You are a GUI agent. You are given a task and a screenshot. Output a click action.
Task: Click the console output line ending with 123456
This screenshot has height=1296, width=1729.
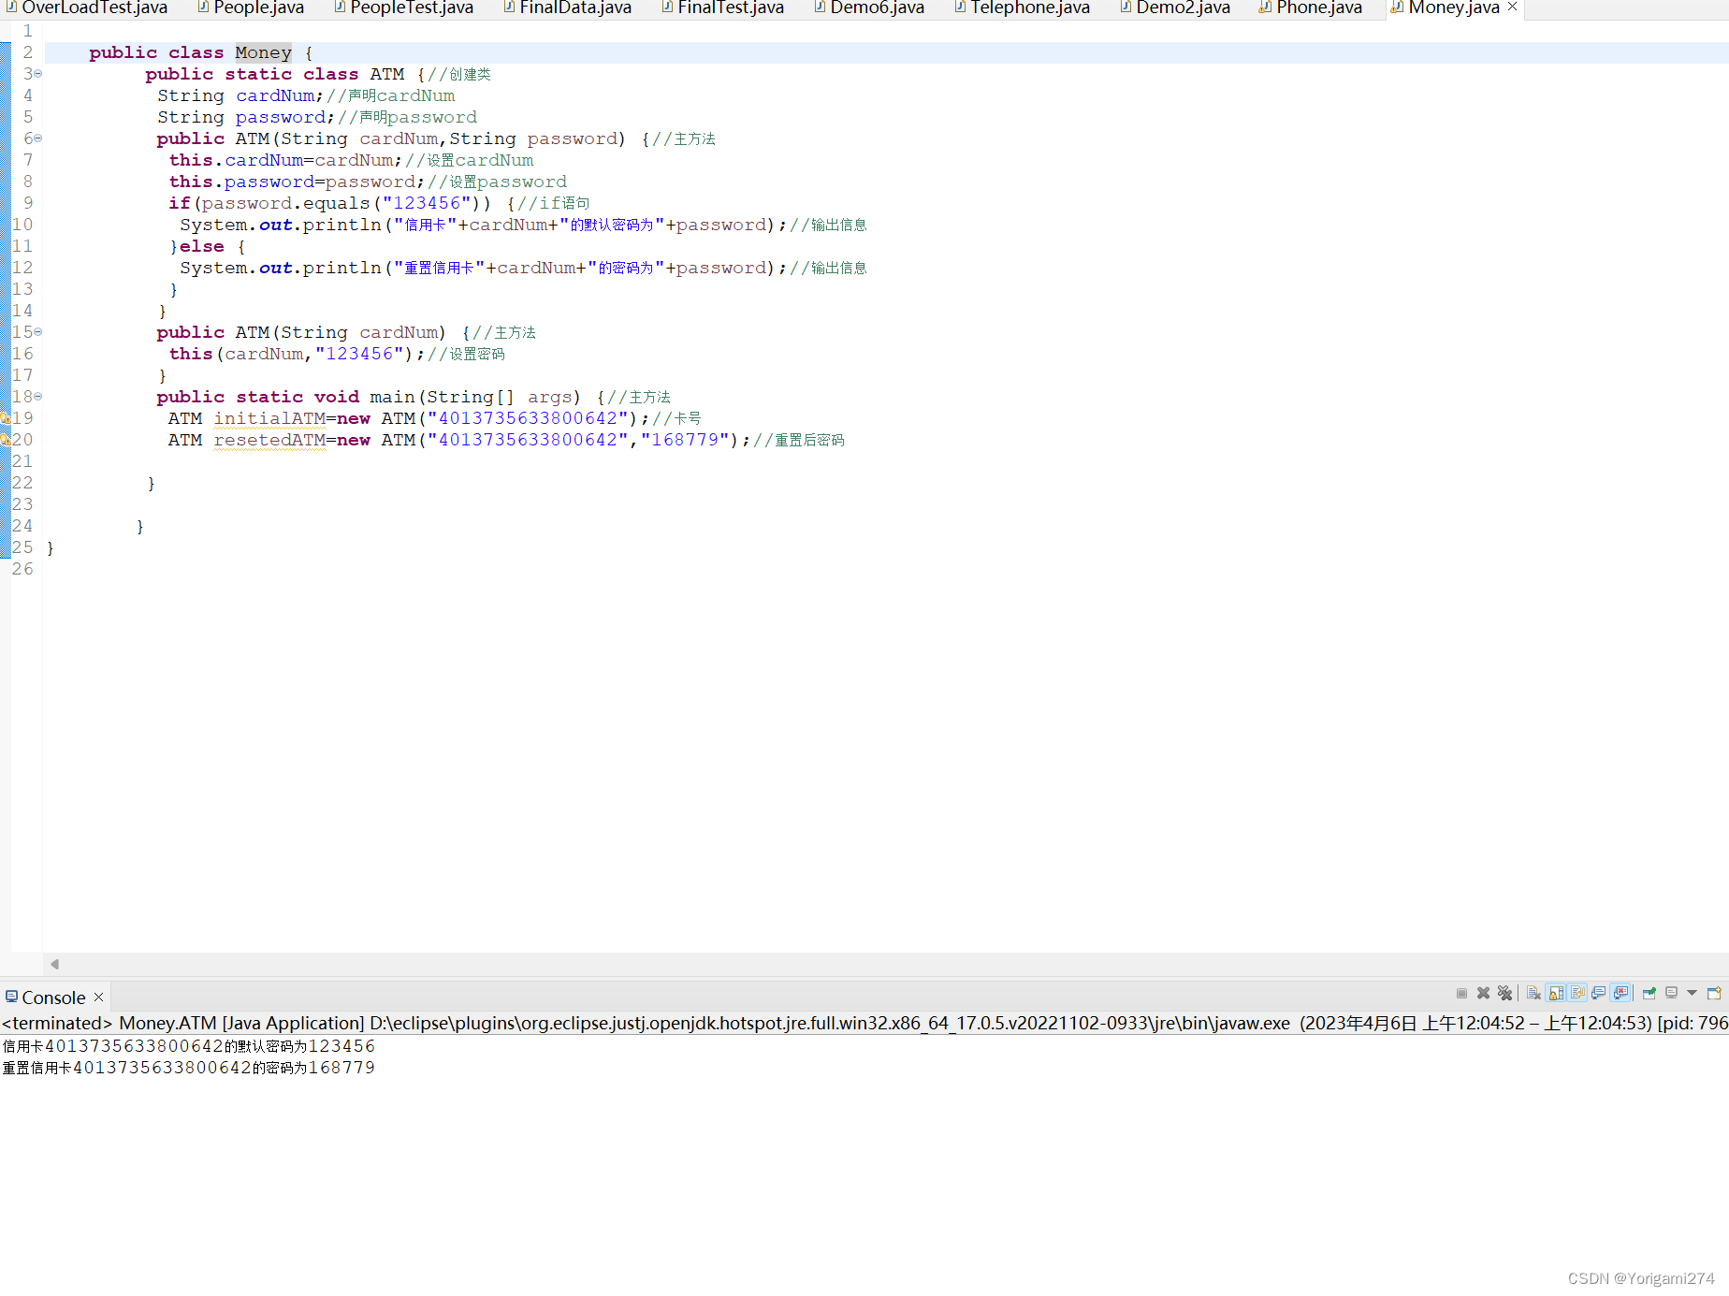tap(189, 1046)
